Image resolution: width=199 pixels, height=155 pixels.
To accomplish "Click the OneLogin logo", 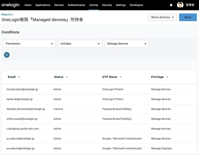I will pos(11,5).
